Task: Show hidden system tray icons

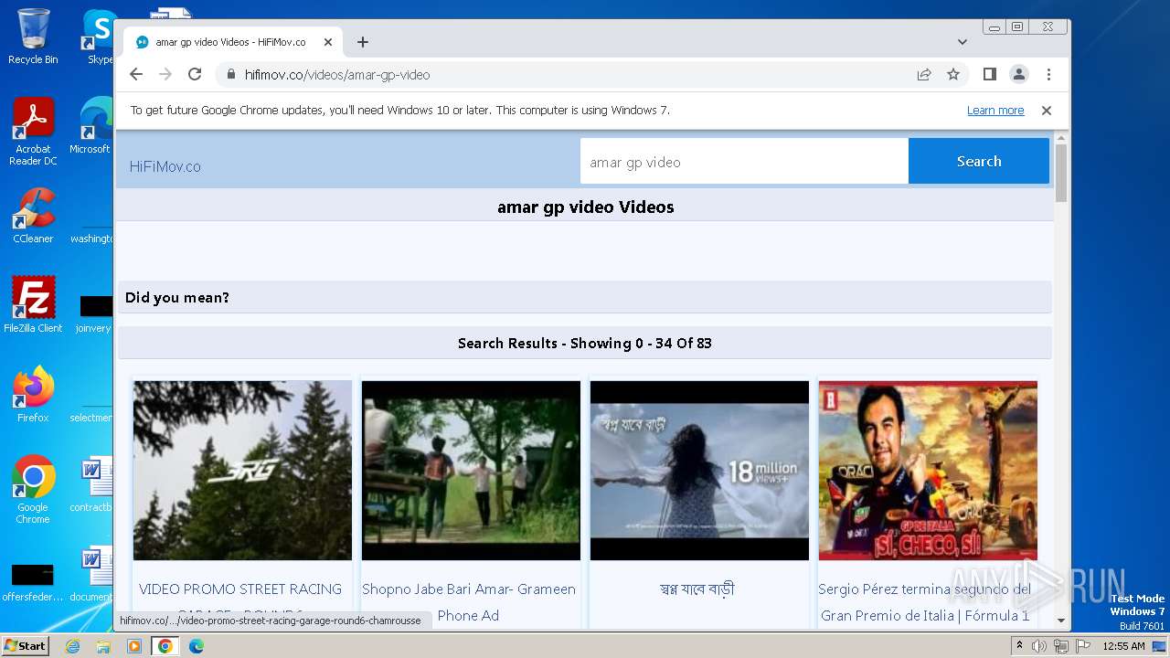Action: (x=1020, y=646)
